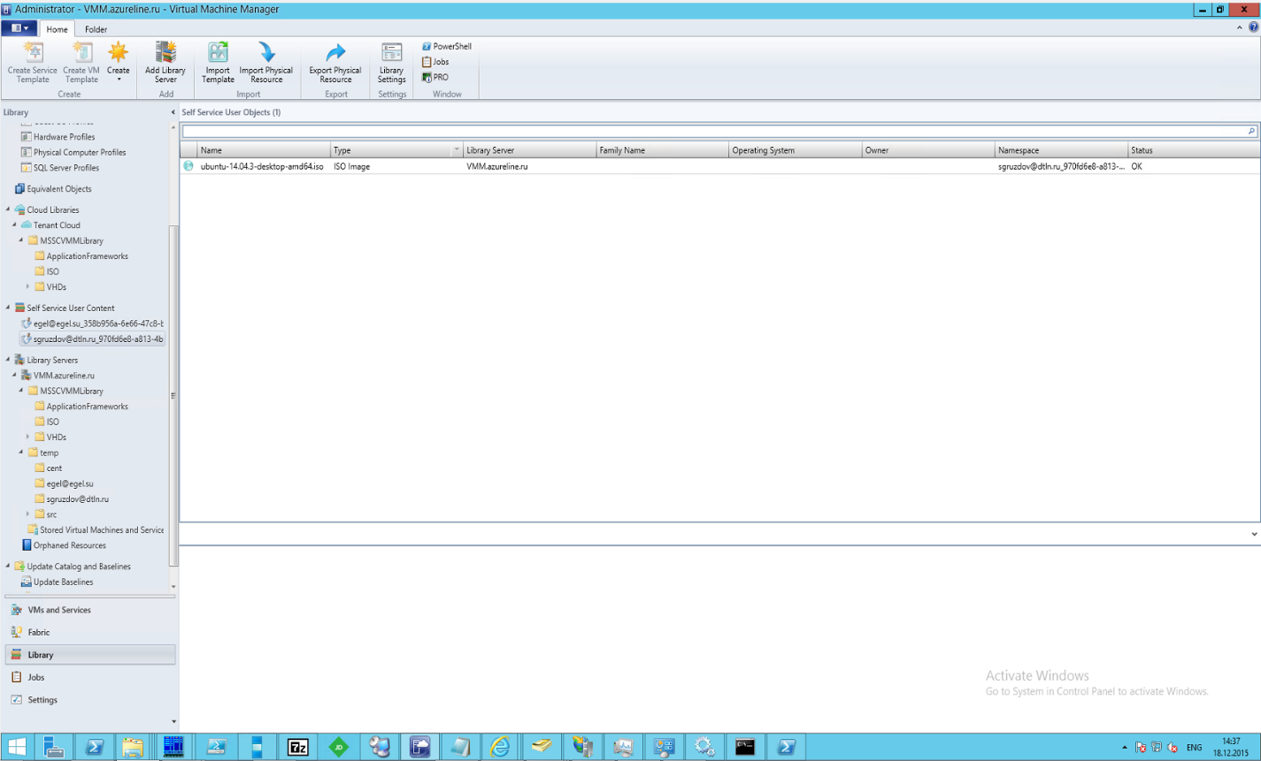Click the search magnifier icon
Image resolution: width=1261 pixels, height=761 pixels.
[1252, 131]
